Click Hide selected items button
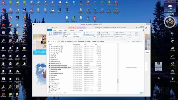The width and height of the screenshot is (178, 100). [130, 35]
